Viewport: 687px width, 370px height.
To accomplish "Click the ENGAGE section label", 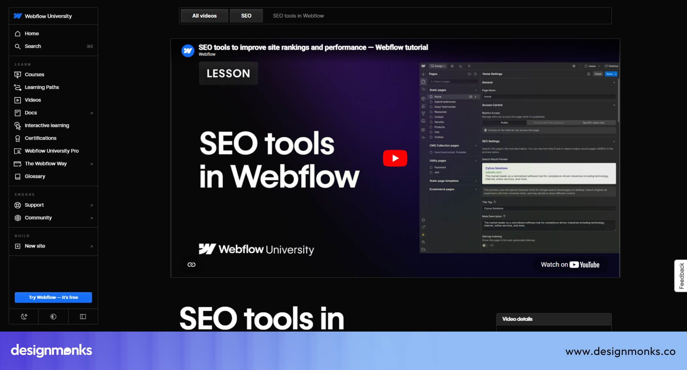I will coord(25,194).
